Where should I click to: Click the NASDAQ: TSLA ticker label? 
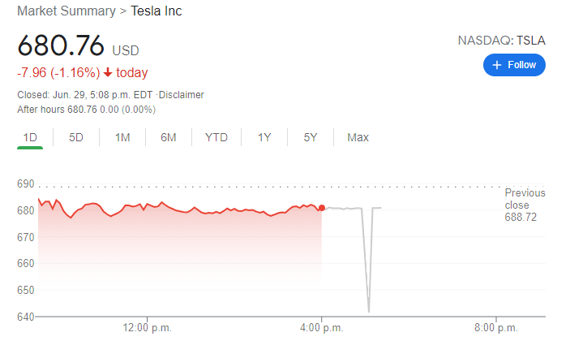pyautogui.click(x=503, y=41)
